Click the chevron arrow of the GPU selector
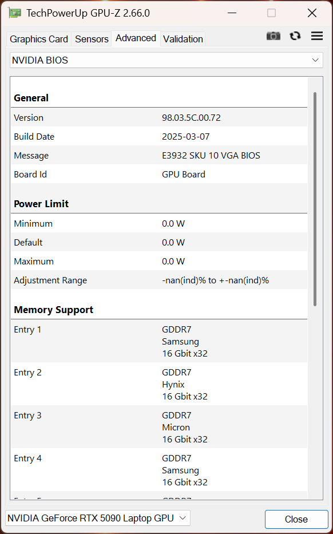Screen dimensions: 333x534 [x=183, y=518]
